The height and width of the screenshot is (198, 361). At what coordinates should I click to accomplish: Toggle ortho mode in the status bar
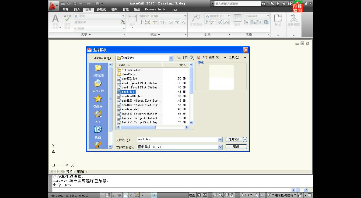pos(114,195)
